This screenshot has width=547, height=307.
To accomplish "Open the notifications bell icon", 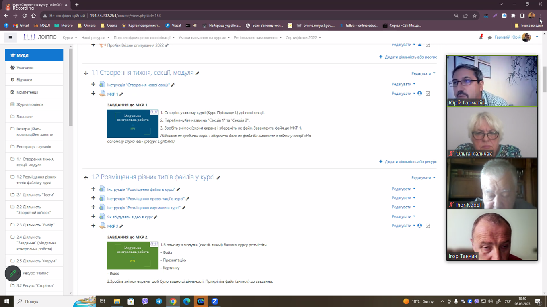I will pyautogui.click(x=481, y=37).
